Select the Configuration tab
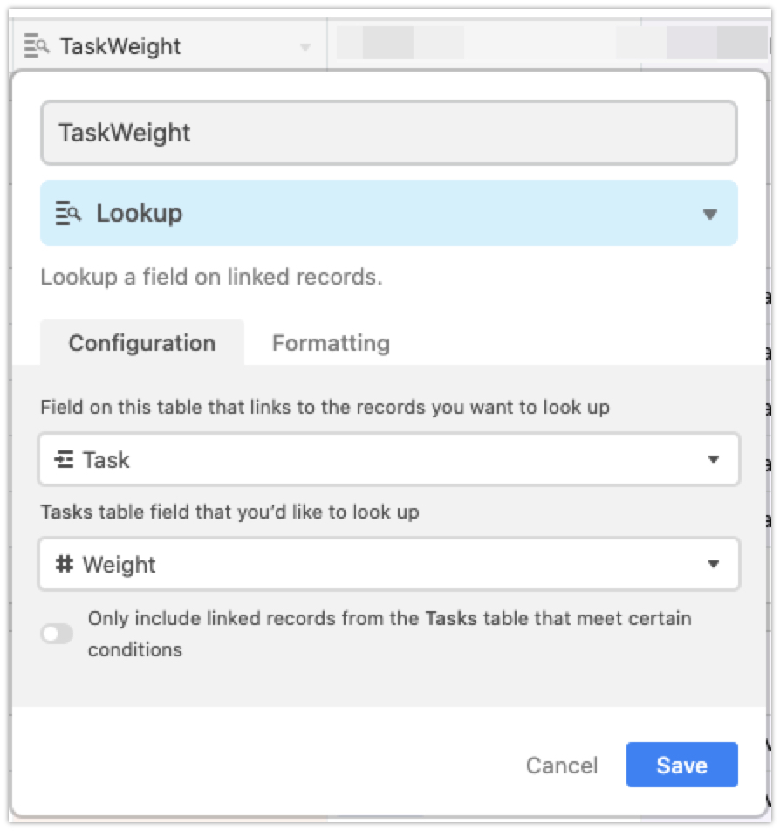 click(x=143, y=343)
